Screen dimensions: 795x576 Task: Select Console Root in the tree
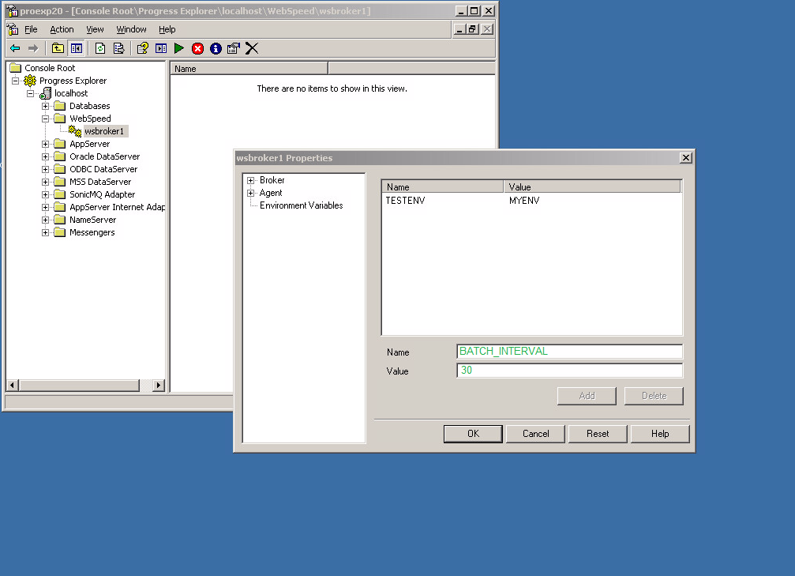tap(50, 68)
